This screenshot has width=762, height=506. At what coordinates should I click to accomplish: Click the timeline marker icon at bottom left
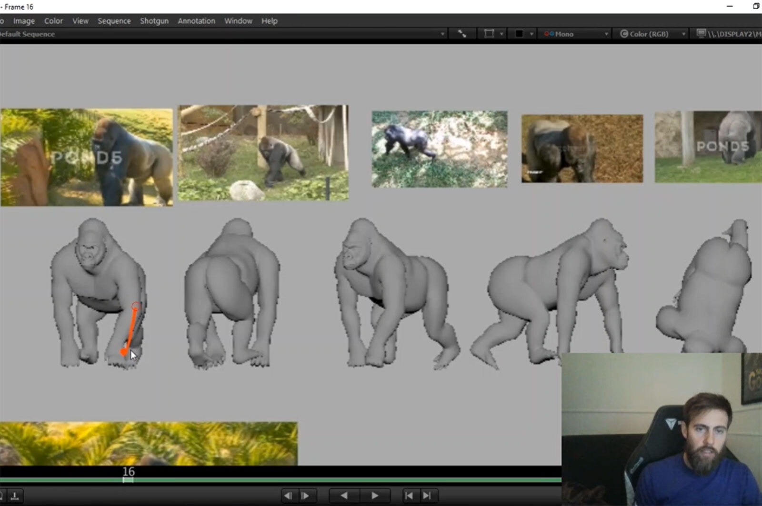[x=15, y=496]
